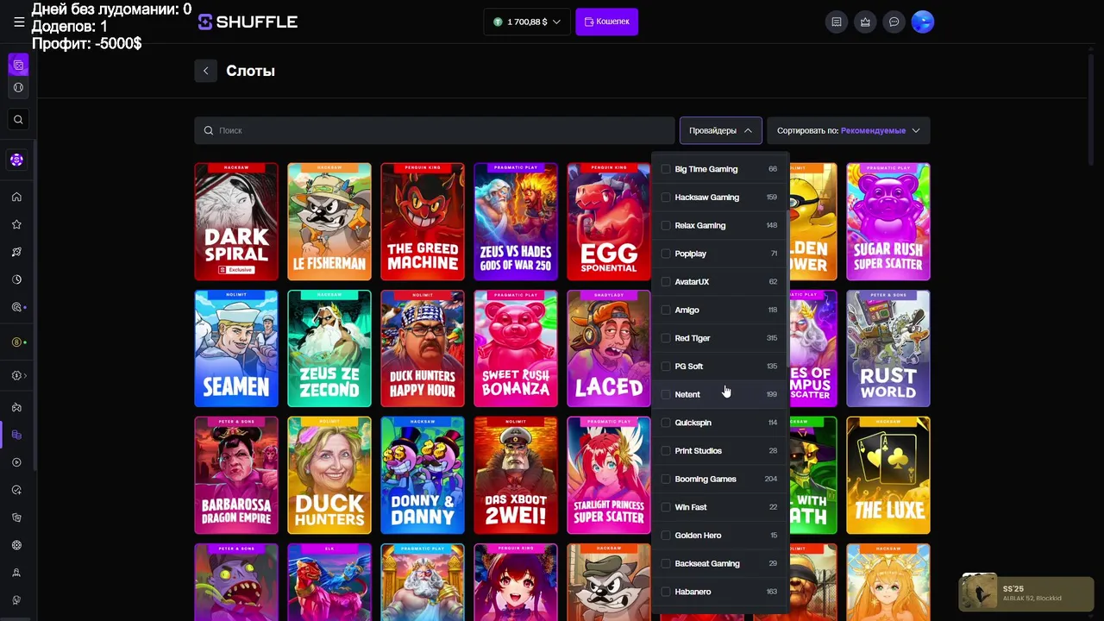The image size is (1104, 621).
Task: Collapse the Провайдеры dropdown
Action: 720,130
